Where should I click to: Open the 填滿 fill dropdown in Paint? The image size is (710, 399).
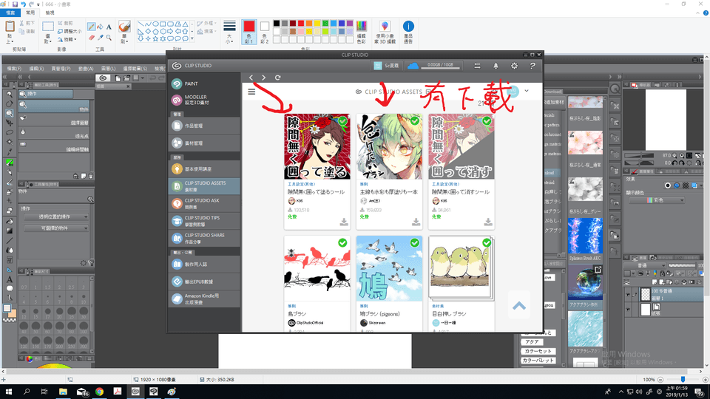(x=206, y=32)
